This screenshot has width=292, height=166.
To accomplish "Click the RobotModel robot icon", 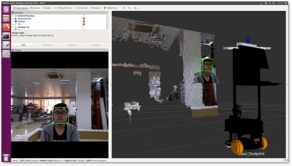I will pos(16,19).
